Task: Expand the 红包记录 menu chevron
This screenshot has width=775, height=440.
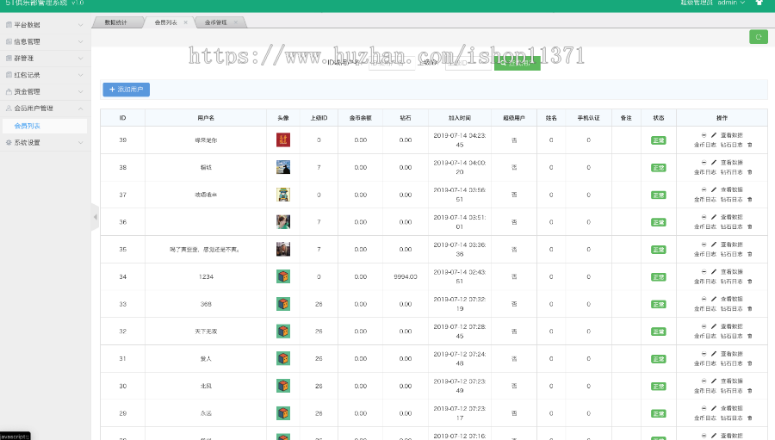Action: tap(81, 75)
